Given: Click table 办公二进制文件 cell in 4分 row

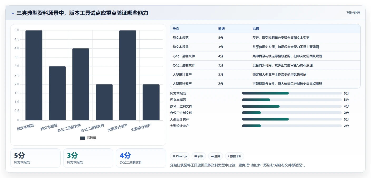Looking at the screenshot, I should coord(184,56).
